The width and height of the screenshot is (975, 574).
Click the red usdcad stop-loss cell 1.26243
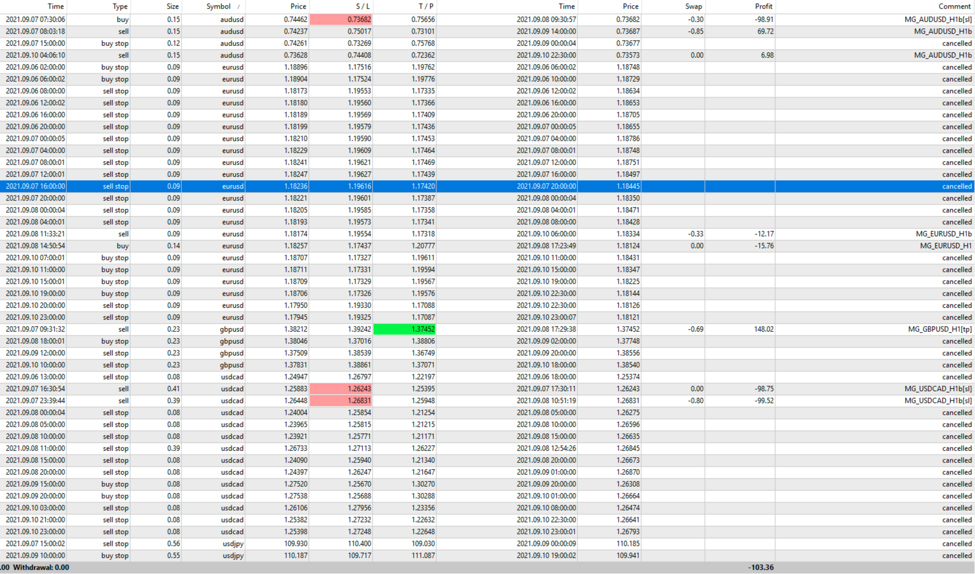[x=341, y=389]
